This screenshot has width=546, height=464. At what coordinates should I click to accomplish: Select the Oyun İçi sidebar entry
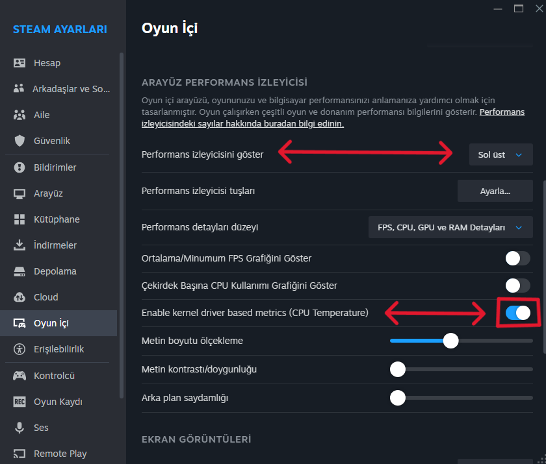tap(58, 323)
